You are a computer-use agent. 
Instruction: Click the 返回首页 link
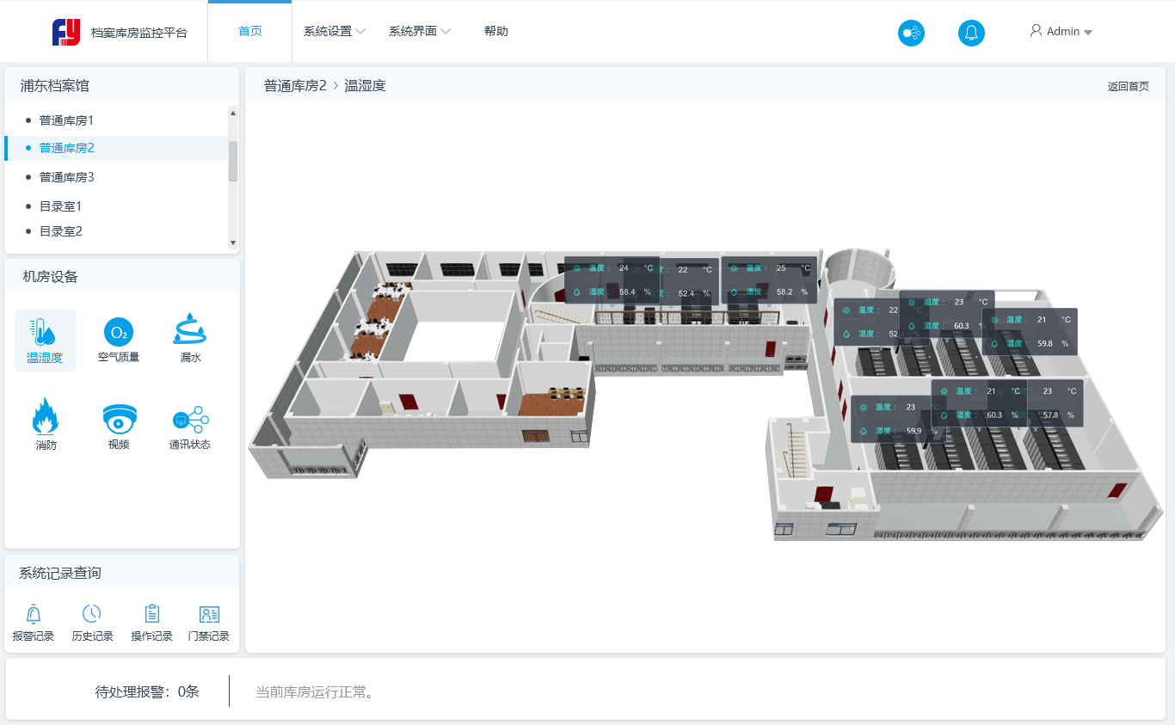(x=1128, y=87)
